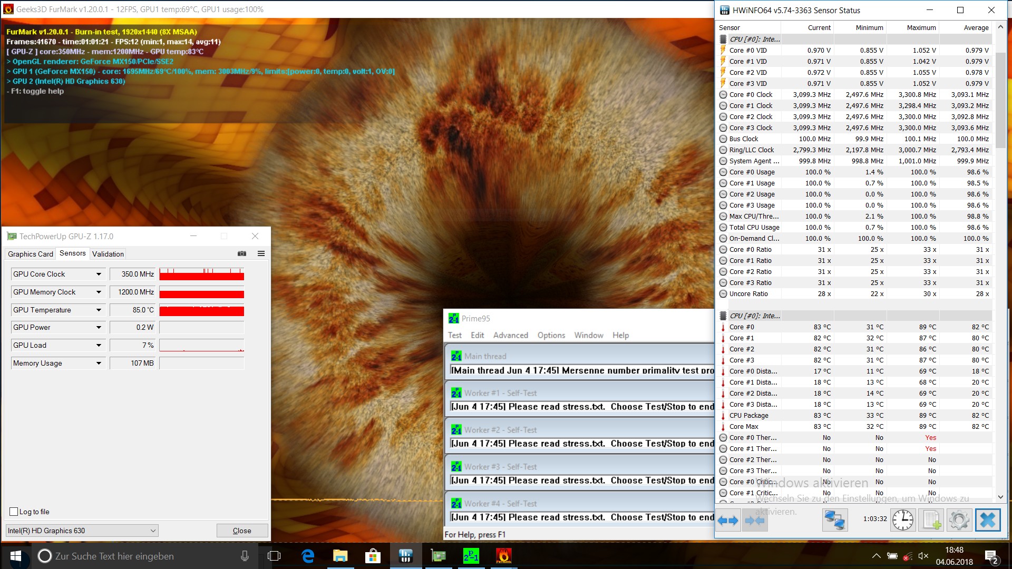1012x569 pixels.
Task: Open the GPU Core Clock dropdown arrow
Action: click(x=99, y=274)
